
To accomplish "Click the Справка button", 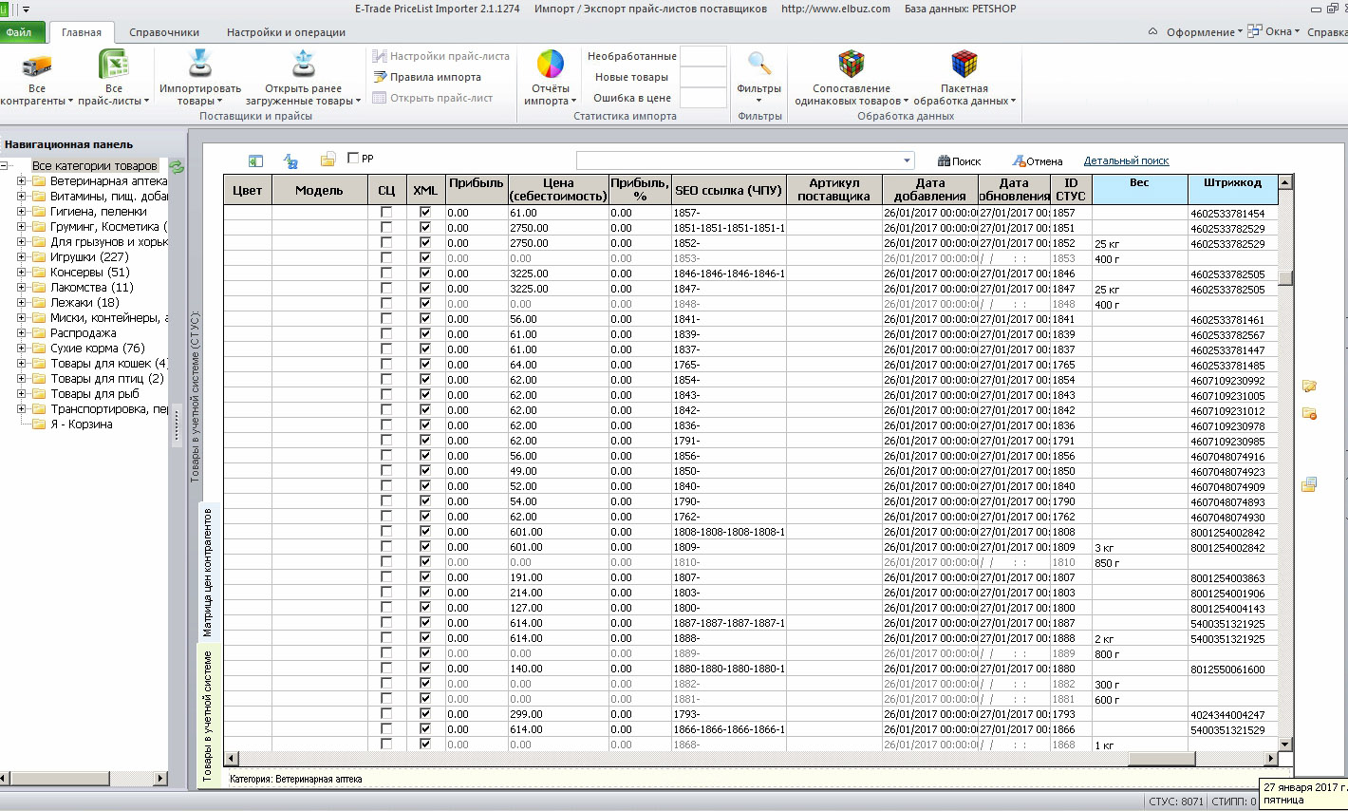I will click(1326, 32).
